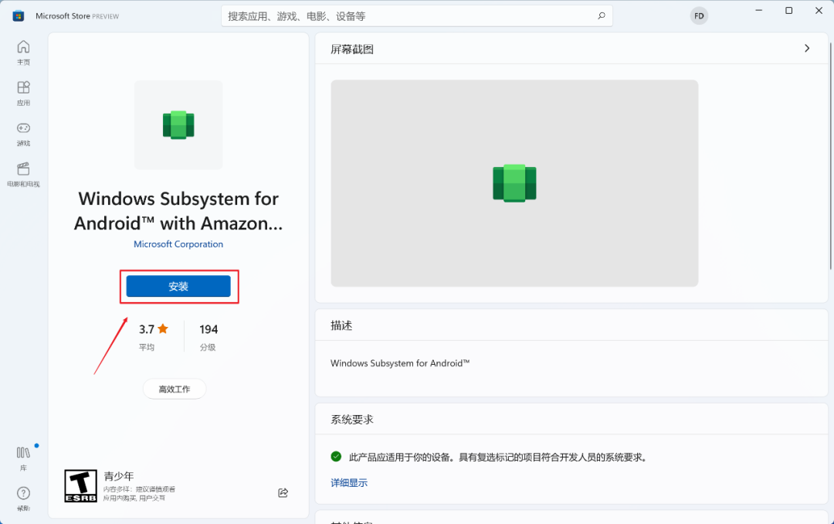
Task: Open the Library icon in sidebar
Action: point(23,458)
